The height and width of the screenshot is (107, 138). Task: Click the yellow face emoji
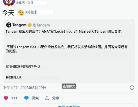(x=21, y=13)
